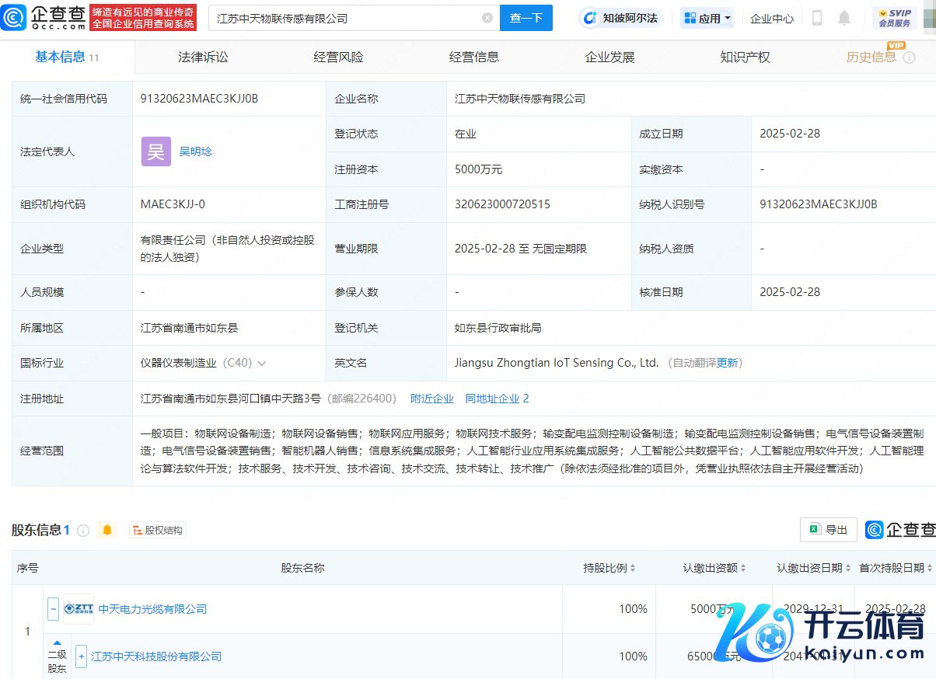Open the 知识产权 tab
Viewport: 936px width, 679px height.
pos(744,57)
